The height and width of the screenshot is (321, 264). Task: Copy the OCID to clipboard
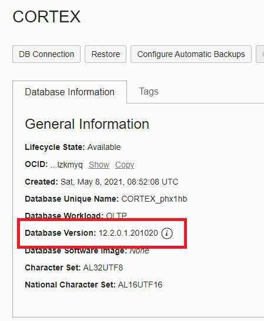125,165
